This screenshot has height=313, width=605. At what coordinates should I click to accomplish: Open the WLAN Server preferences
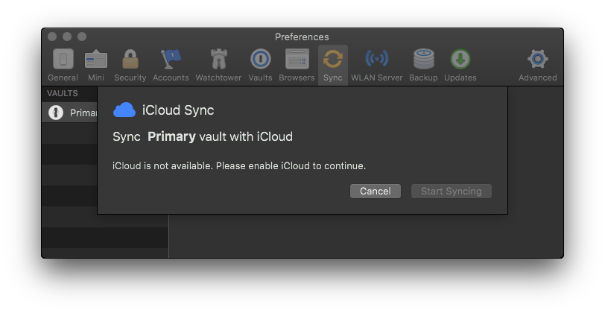(376, 66)
